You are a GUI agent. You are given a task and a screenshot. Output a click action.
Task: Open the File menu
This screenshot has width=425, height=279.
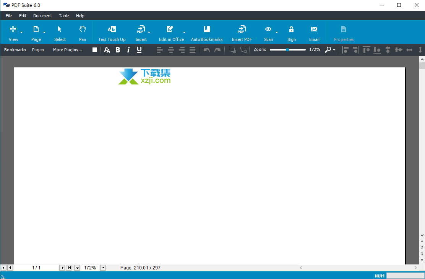pyautogui.click(x=9, y=16)
